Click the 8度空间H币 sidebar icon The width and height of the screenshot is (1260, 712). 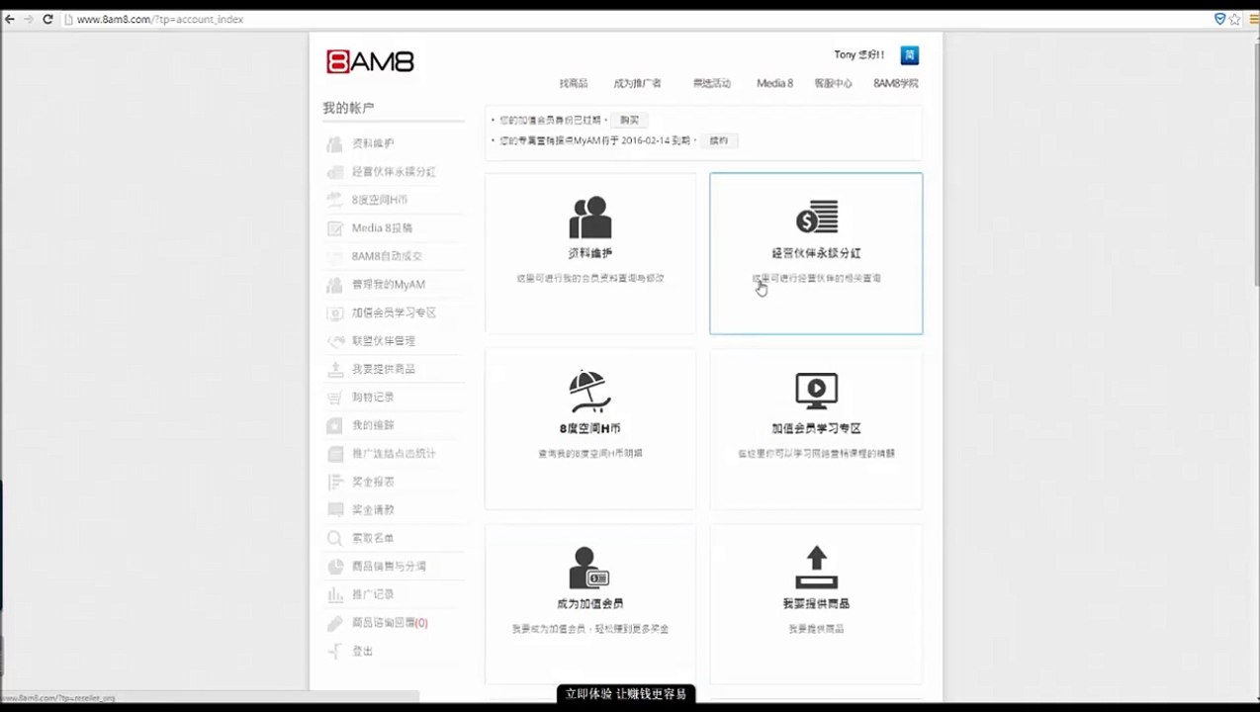(334, 200)
